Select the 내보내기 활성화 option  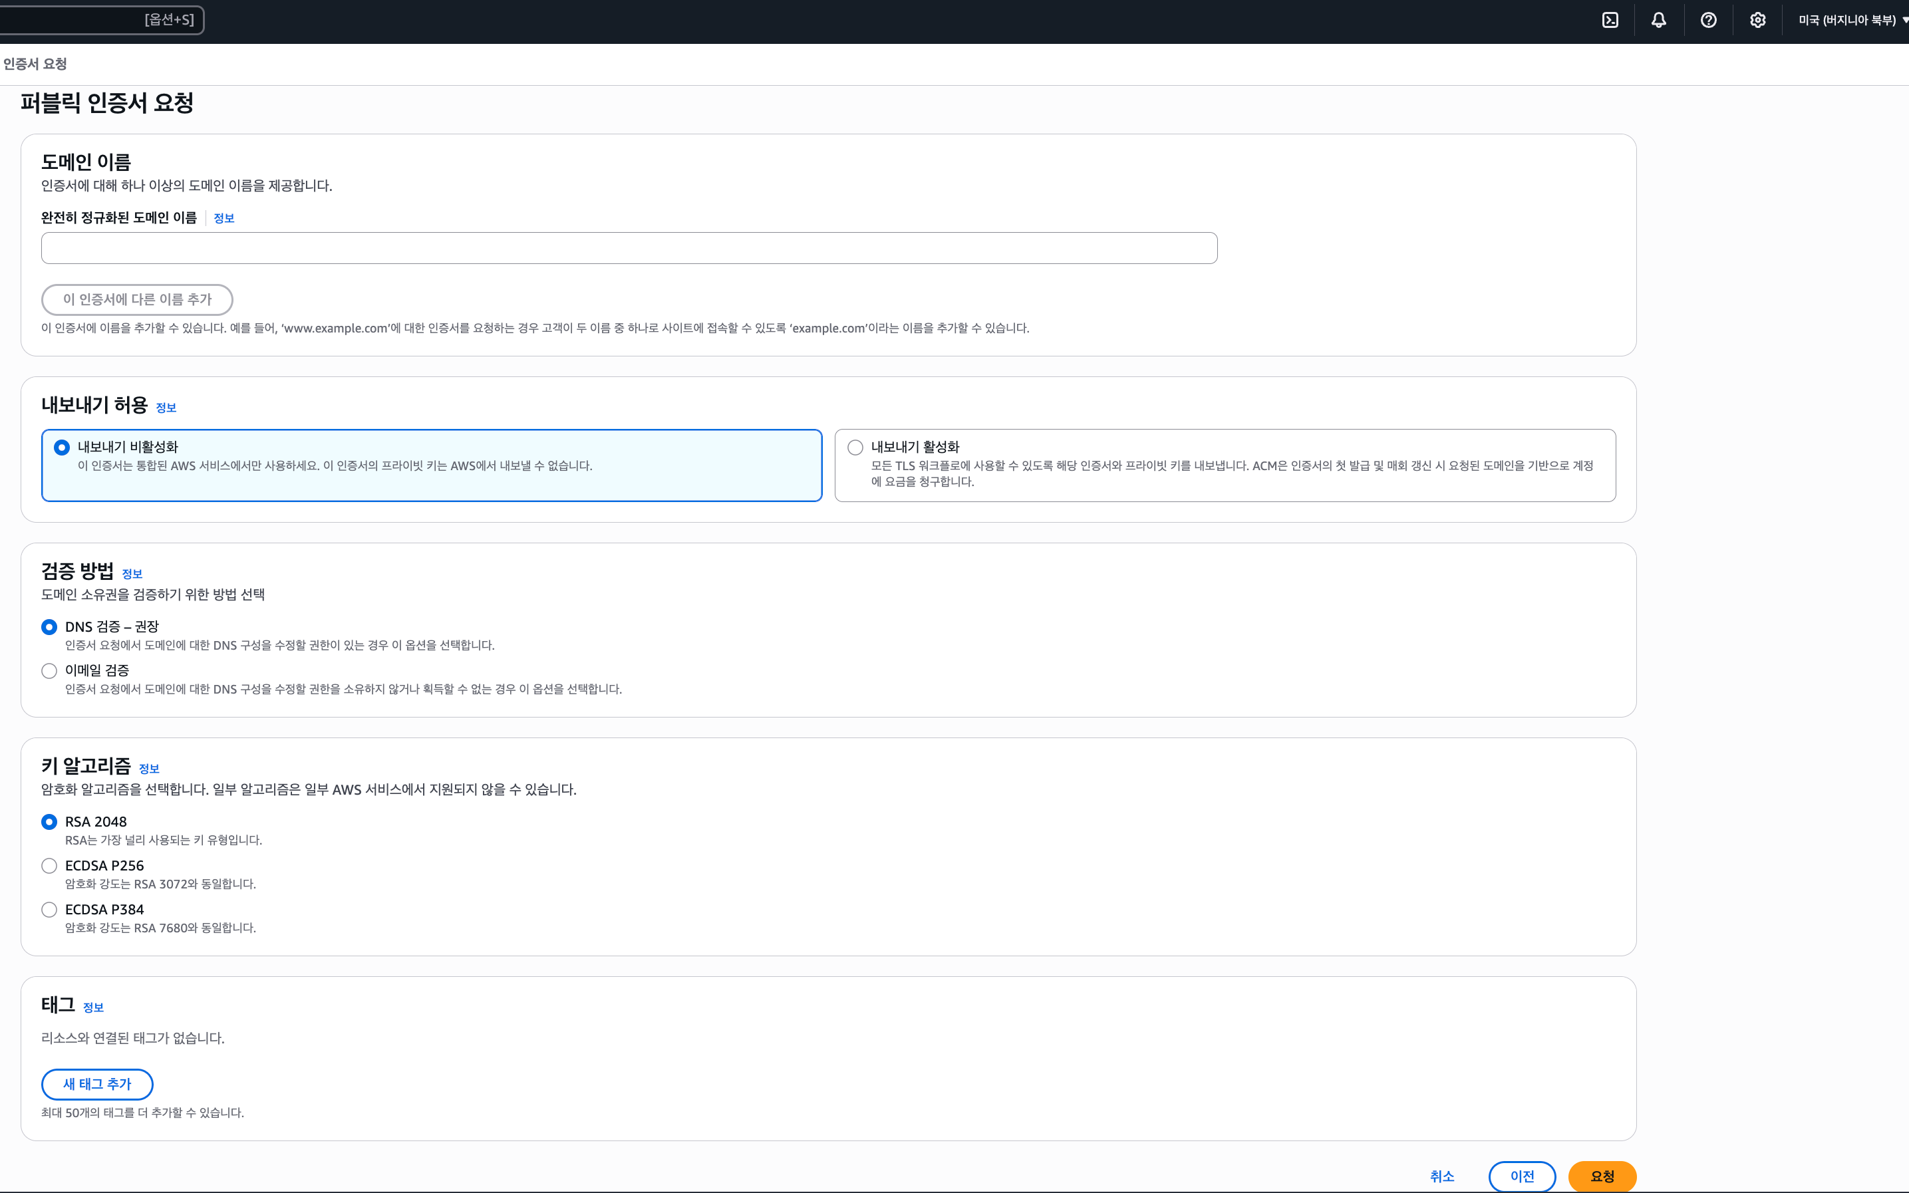855,448
